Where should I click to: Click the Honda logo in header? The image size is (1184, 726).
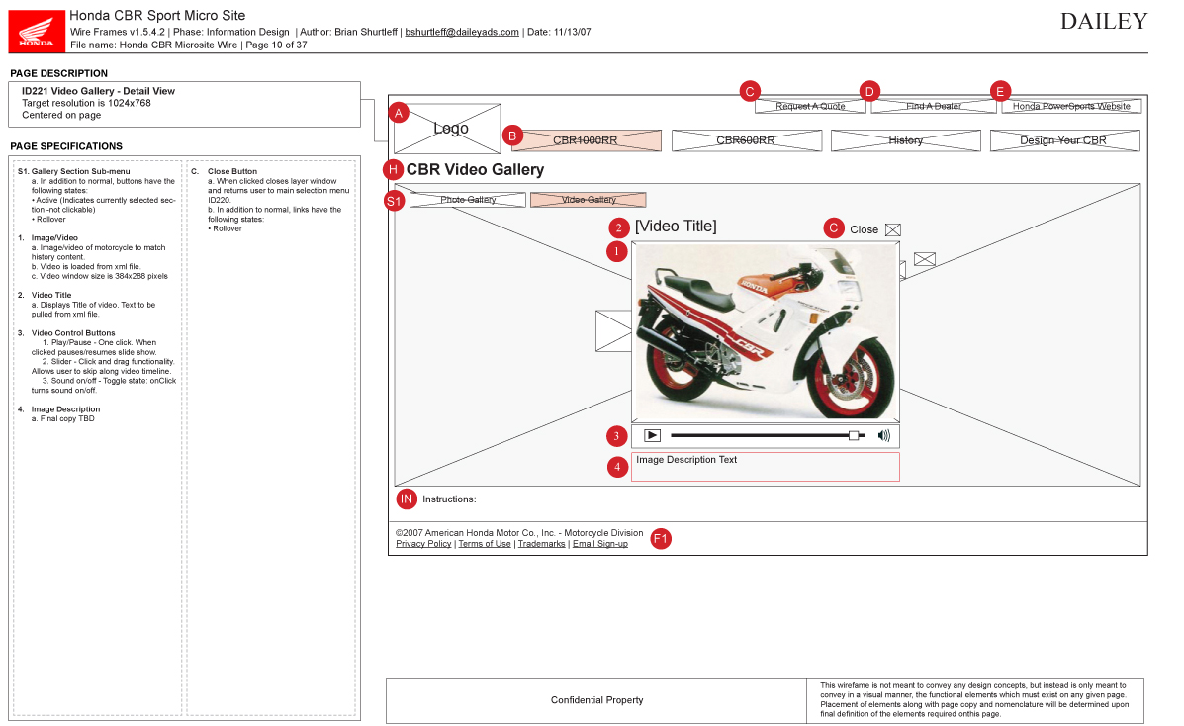pos(38,31)
